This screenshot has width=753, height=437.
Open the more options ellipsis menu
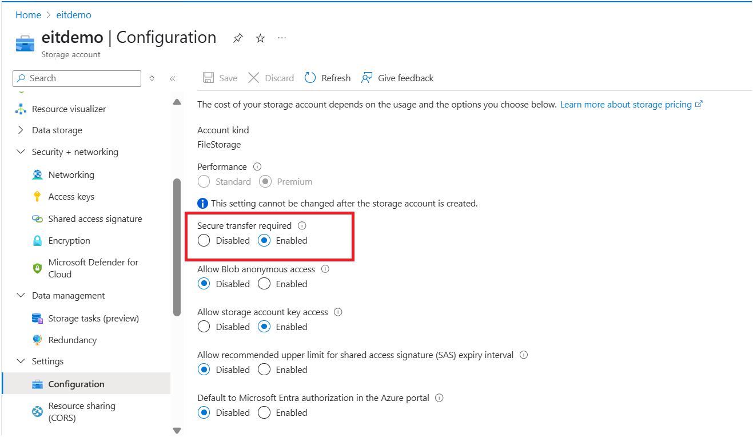282,38
